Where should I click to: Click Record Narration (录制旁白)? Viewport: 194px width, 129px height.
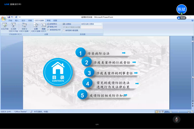(x=54, y=24)
